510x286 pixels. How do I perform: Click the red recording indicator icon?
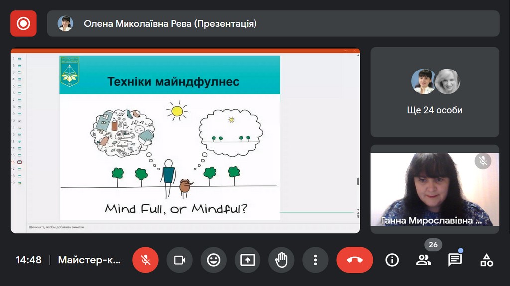tap(23, 23)
